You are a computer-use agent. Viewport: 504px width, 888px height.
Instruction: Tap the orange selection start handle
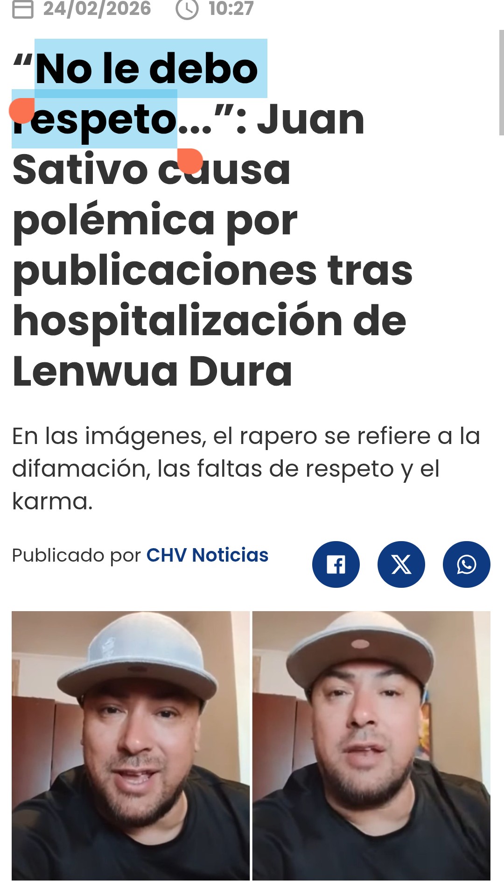coord(21,111)
